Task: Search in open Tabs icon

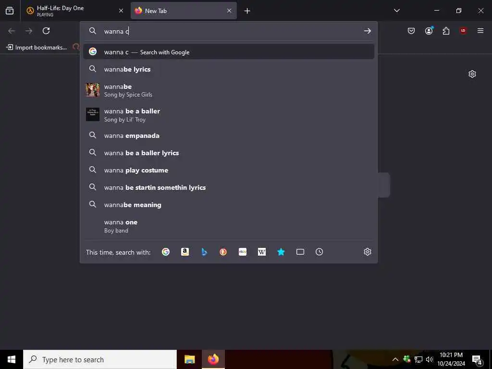Action: click(300, 252)
